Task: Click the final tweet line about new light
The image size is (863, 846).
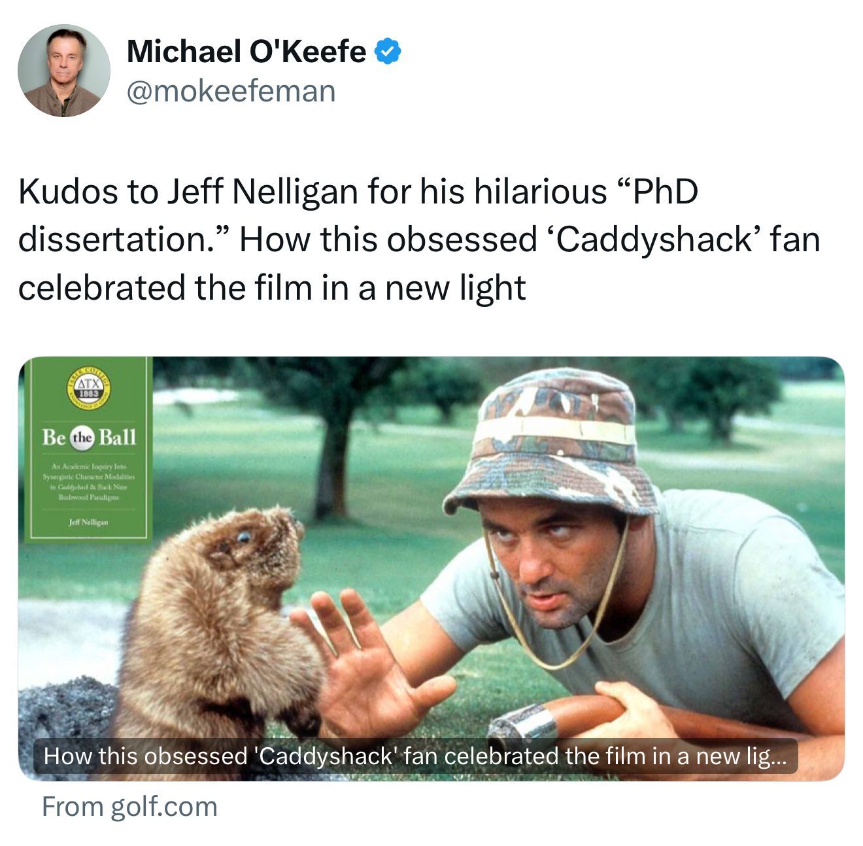Action: coord(271,288)
